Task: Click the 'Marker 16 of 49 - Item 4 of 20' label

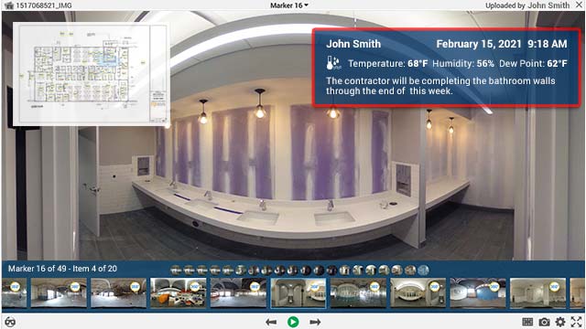Action: [x=62, y=269]
